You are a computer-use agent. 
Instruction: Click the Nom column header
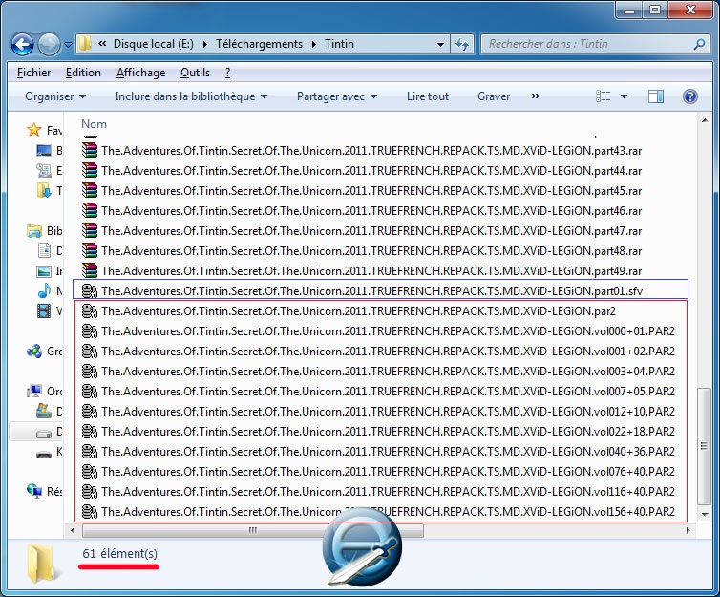pyautogui.click(x=95, y=124)
